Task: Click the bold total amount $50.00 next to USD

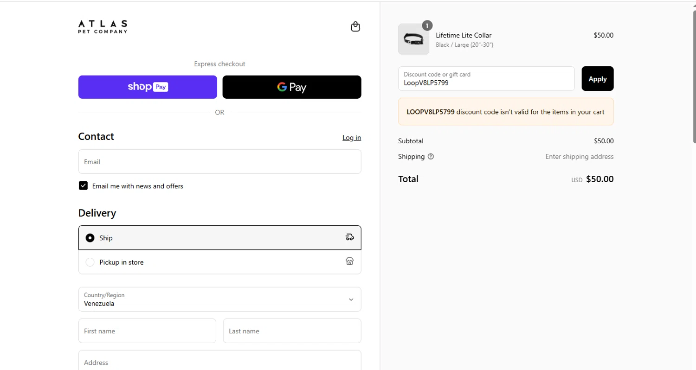Action: click(x=600, y=179)
